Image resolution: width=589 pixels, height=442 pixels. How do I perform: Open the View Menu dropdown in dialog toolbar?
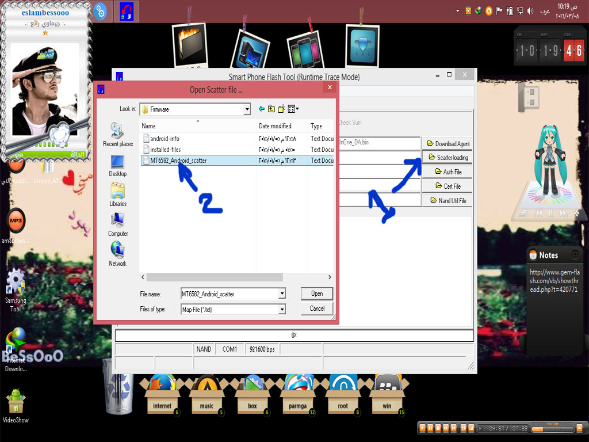point(293,109)
